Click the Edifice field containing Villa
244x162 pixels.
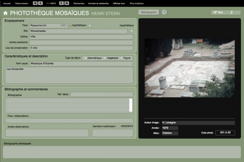pyautogui.click(x=81, y=37)
